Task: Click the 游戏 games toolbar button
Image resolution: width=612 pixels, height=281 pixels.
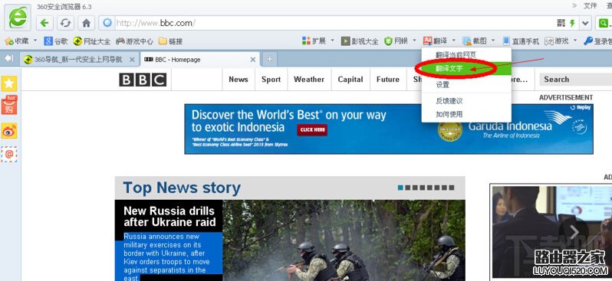Action: coord(557,41)
